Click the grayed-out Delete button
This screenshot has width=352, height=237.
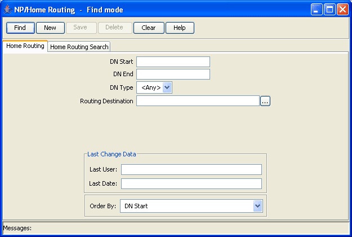(115, 28)
